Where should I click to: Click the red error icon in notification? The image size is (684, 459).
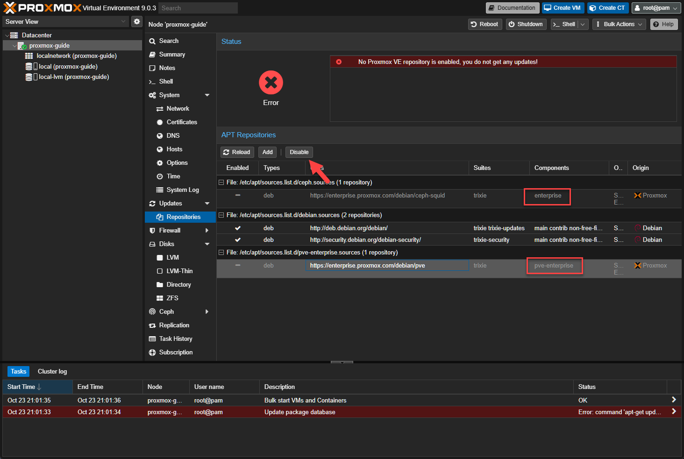pos(339,62)
